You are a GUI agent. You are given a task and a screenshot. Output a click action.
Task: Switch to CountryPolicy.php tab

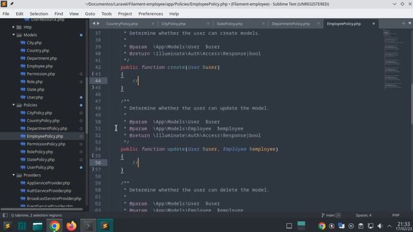coord(122,24)
